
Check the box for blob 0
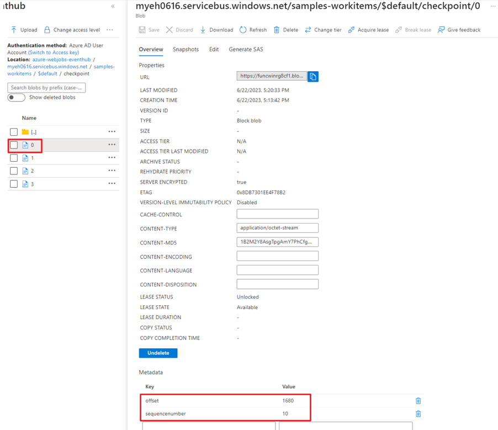click(x=14, y=145)
